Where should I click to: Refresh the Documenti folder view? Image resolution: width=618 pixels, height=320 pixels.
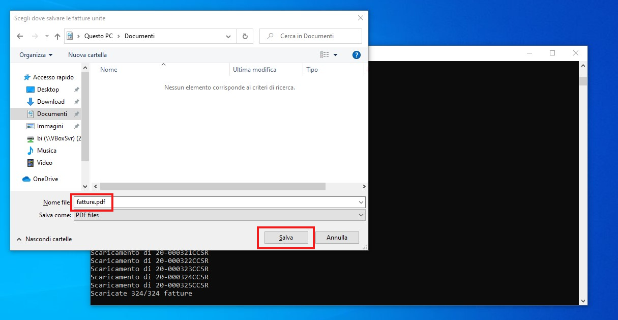point(245,36)
